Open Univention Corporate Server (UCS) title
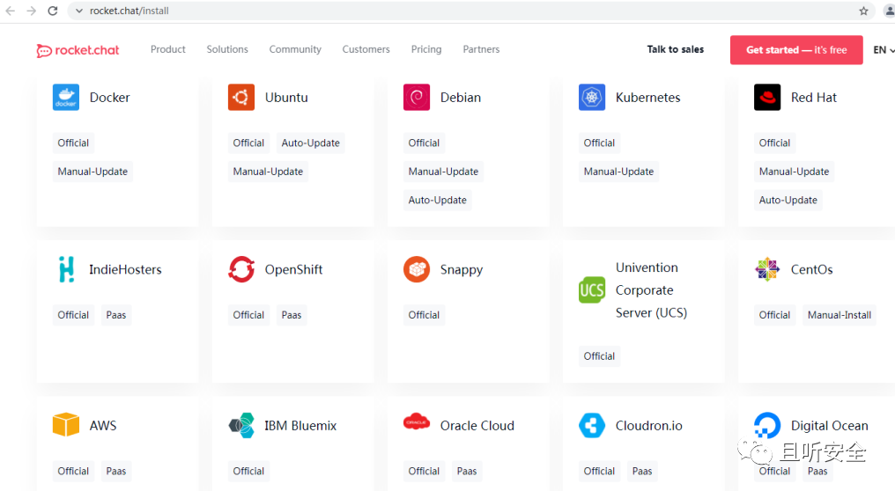The image size is (895, 491). click(651, 290)
